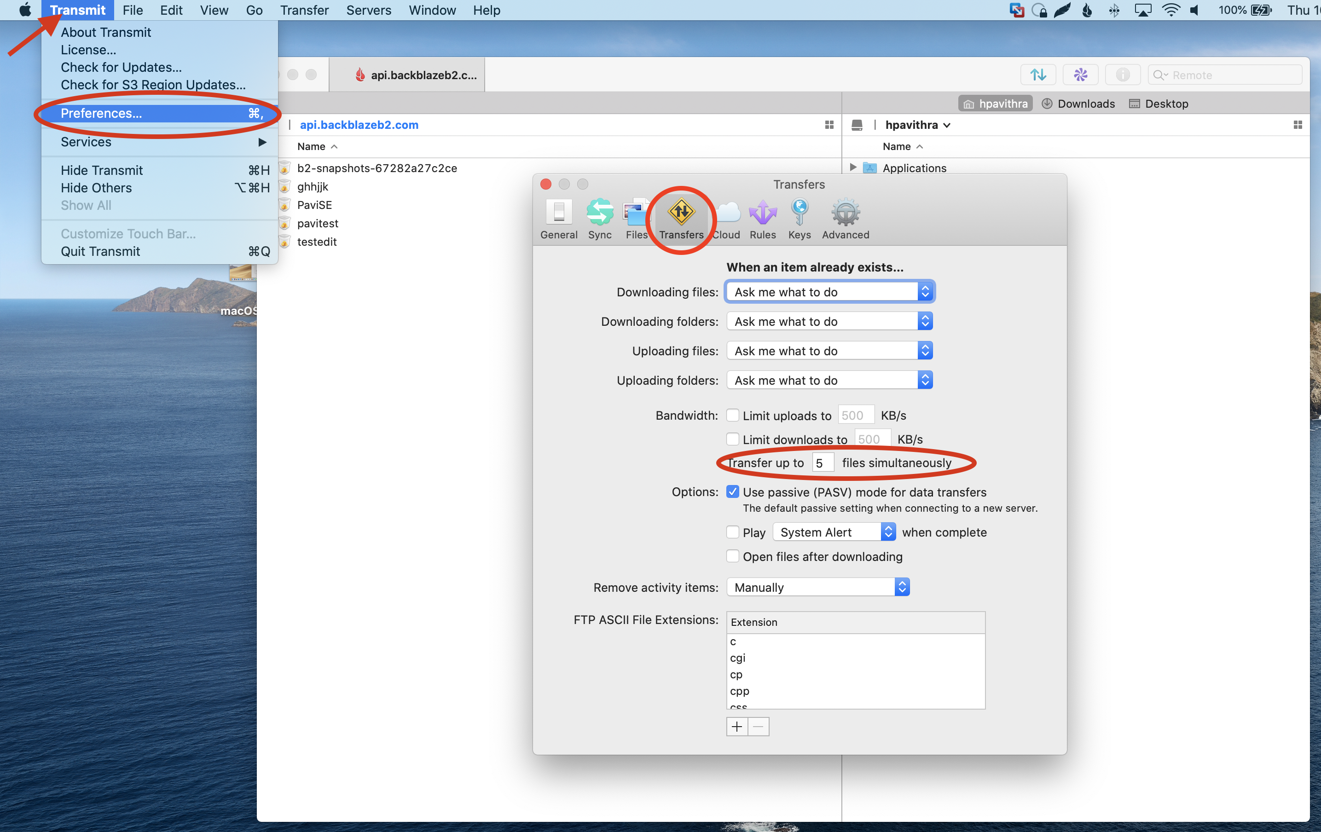This screenshot has height=832, width=1321.
Task: Open the Downloading folders dropdown
Action: click(x=829, y=321)
